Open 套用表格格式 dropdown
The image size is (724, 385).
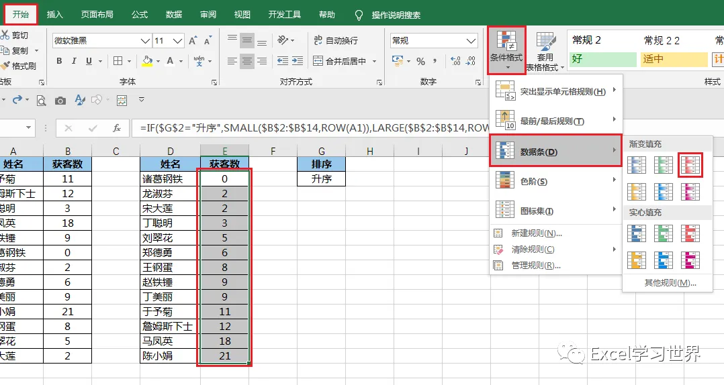tap(545, 52)
